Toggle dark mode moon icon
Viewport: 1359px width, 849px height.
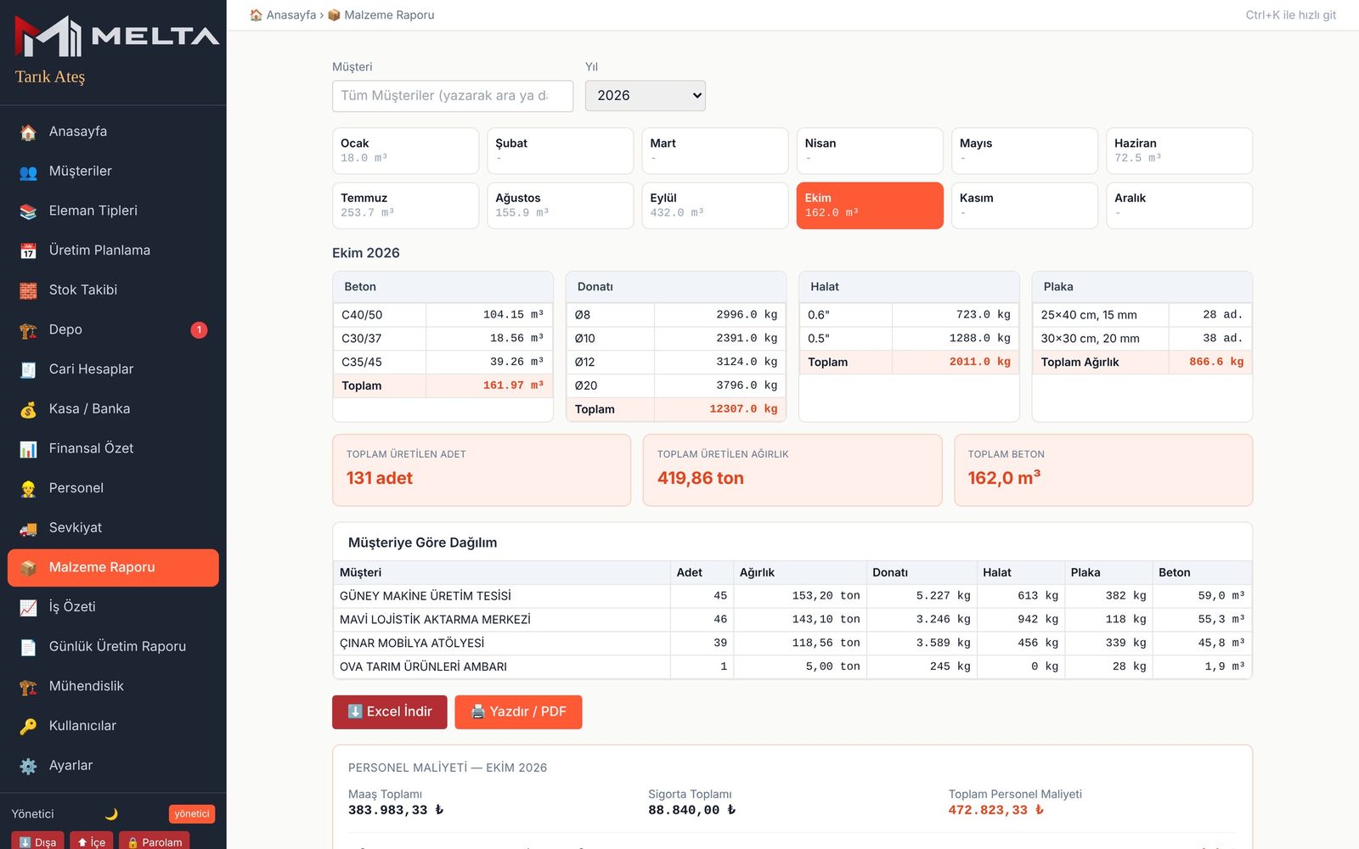(x=111, y=814)
